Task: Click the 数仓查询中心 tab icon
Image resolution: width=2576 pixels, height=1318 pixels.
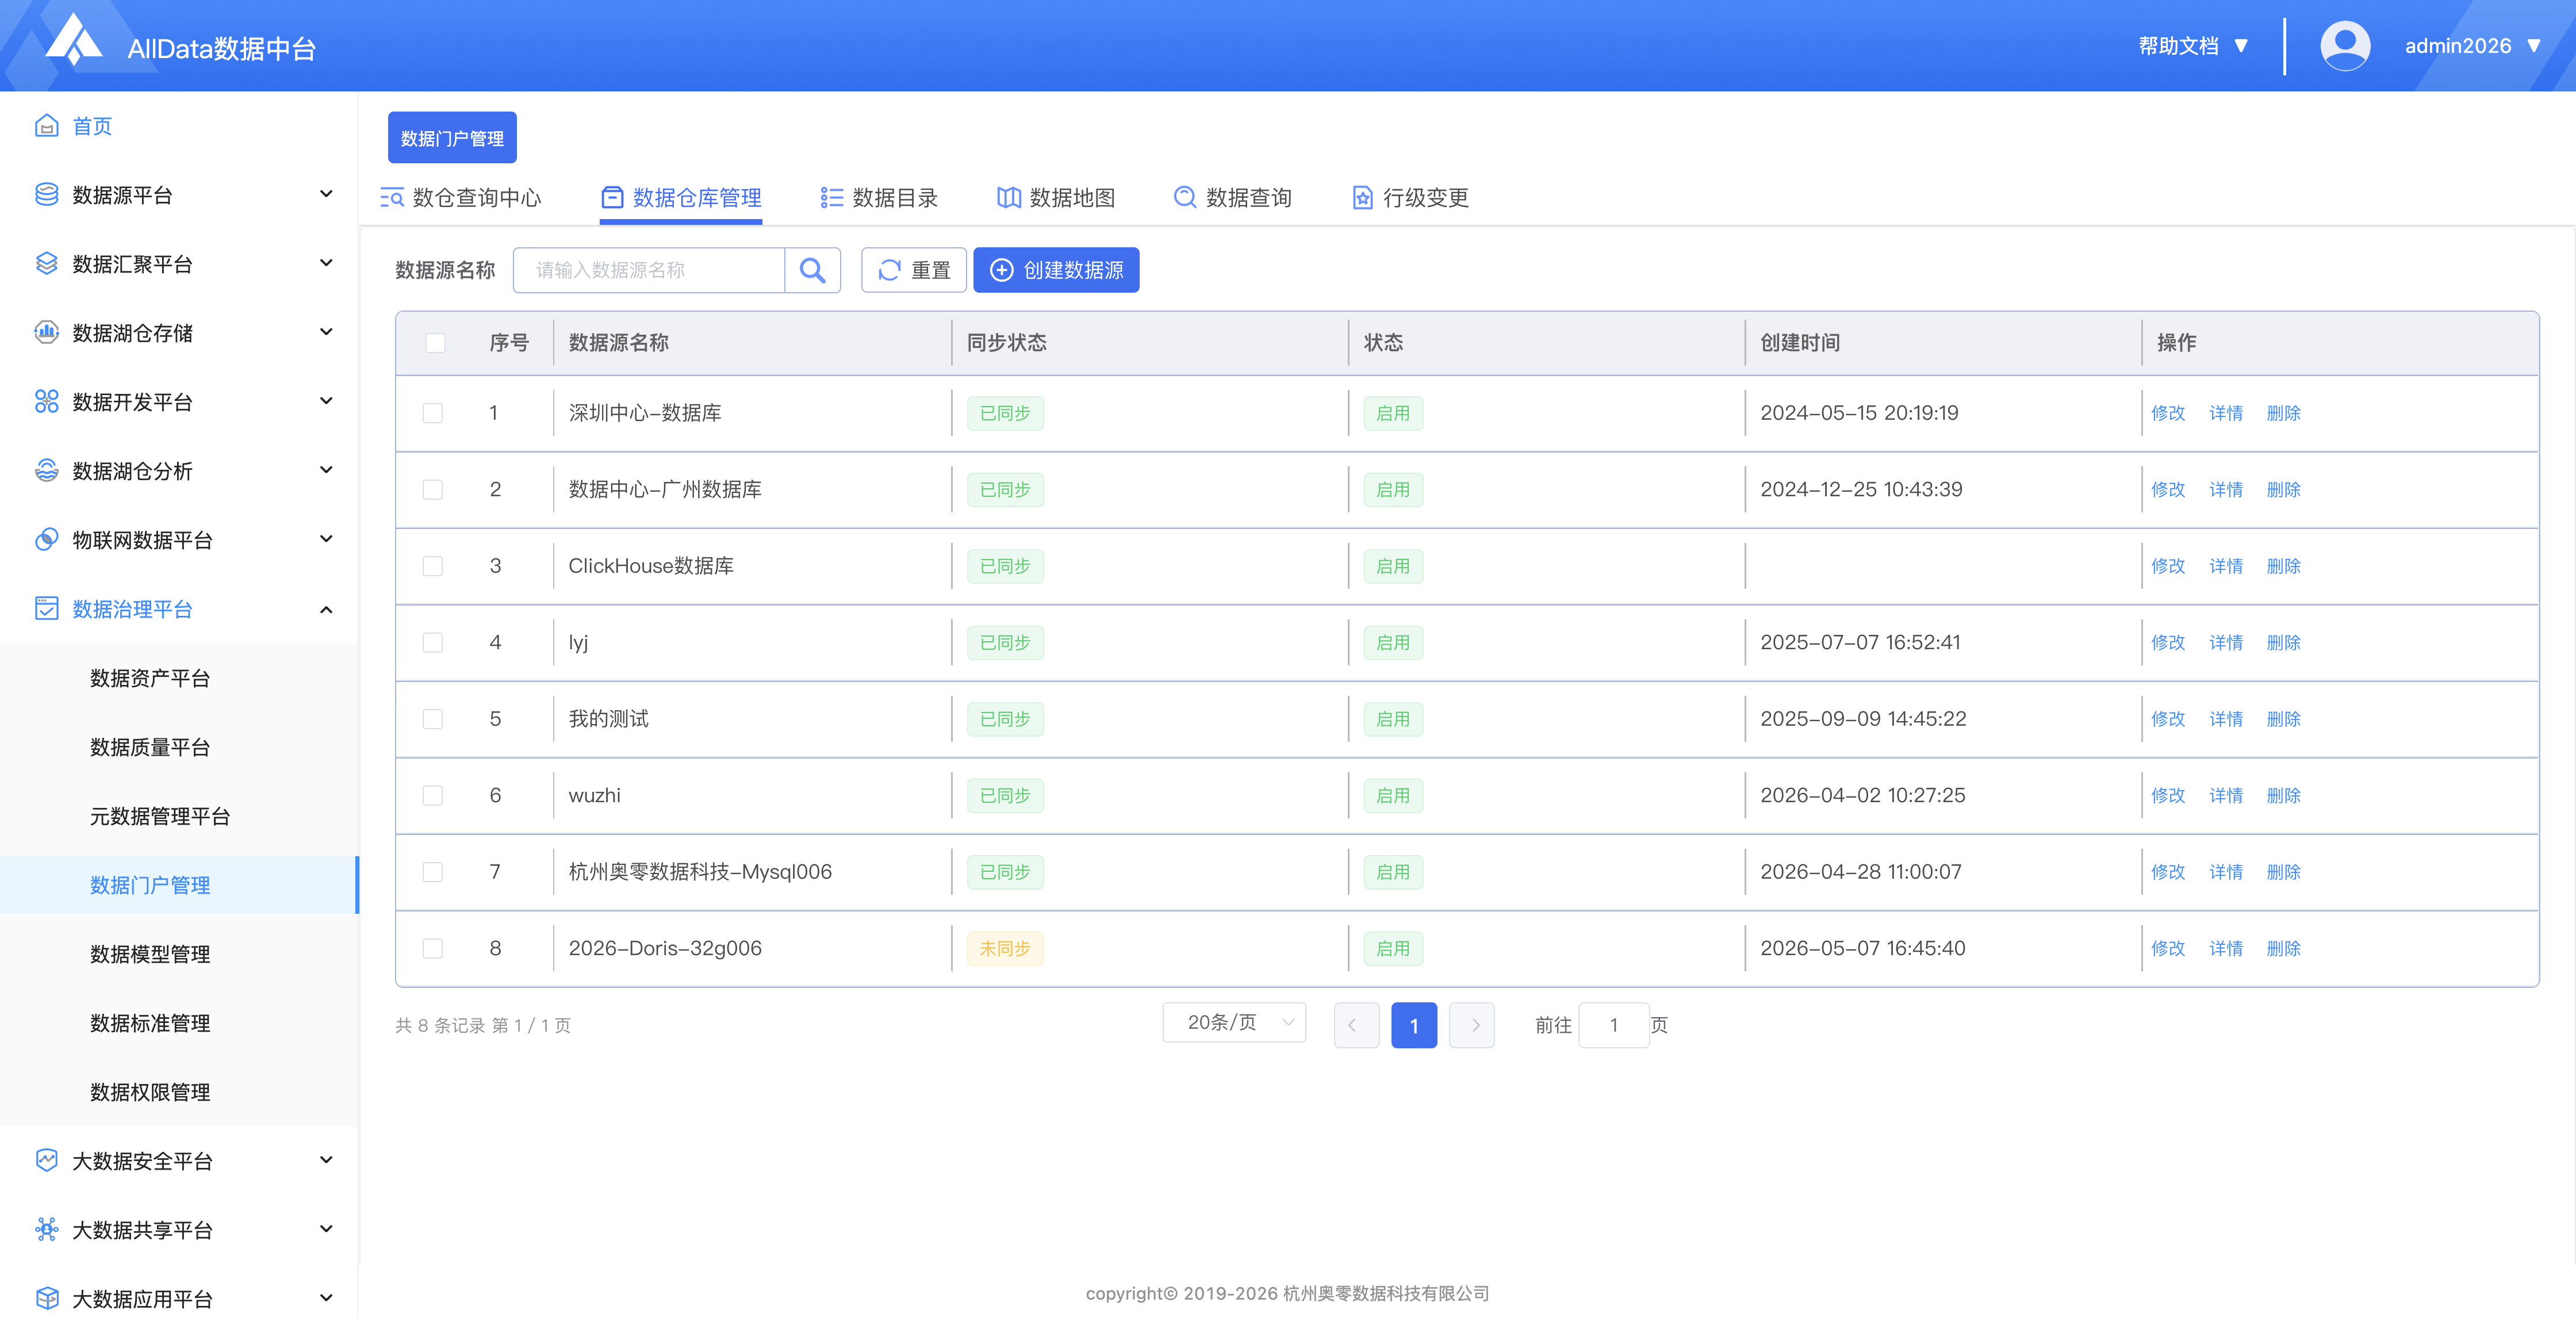Action: (392, 197)
